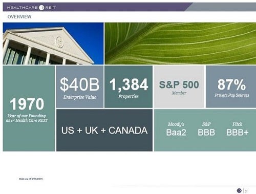Click the data as of date footnote
256x194 pixels.
(x=31, y=179)
